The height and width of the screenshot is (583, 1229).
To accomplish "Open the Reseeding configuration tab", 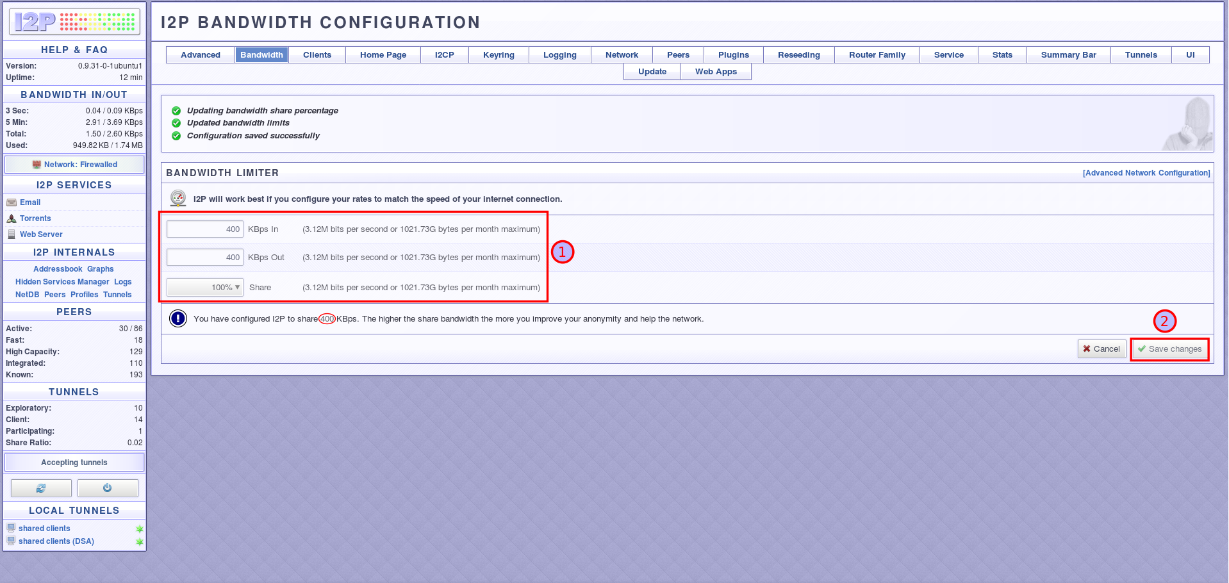I will coord(798,55).
